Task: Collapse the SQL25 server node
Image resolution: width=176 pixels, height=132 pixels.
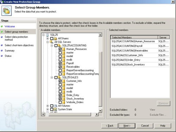Action: (x=43, y=35)
